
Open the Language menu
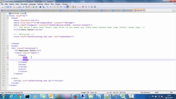coord(32,4)
